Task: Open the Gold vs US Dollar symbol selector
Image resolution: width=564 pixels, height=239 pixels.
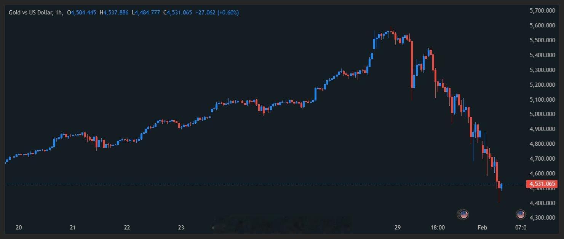Action: tap(30, 12)
